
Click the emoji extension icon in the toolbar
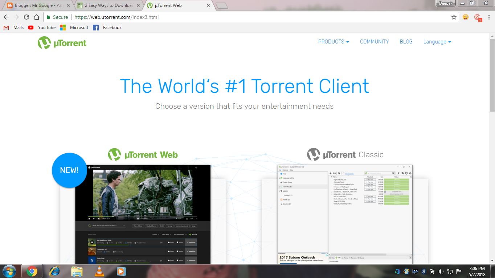click(466, 17)
